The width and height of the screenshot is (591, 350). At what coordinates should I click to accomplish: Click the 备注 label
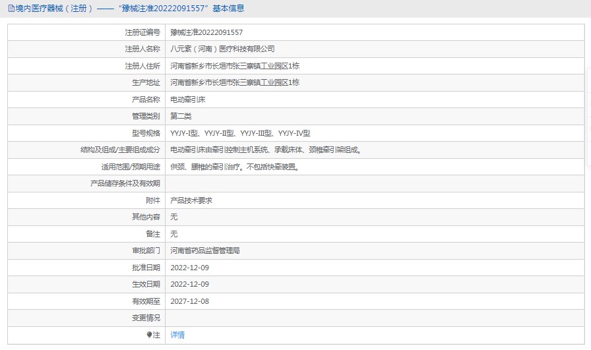(x=153, y=234)
